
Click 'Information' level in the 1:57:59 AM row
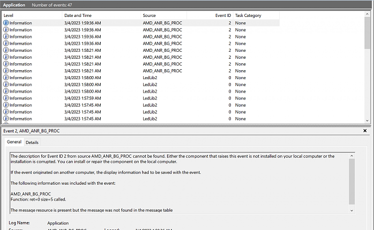(x=20, y=98)
